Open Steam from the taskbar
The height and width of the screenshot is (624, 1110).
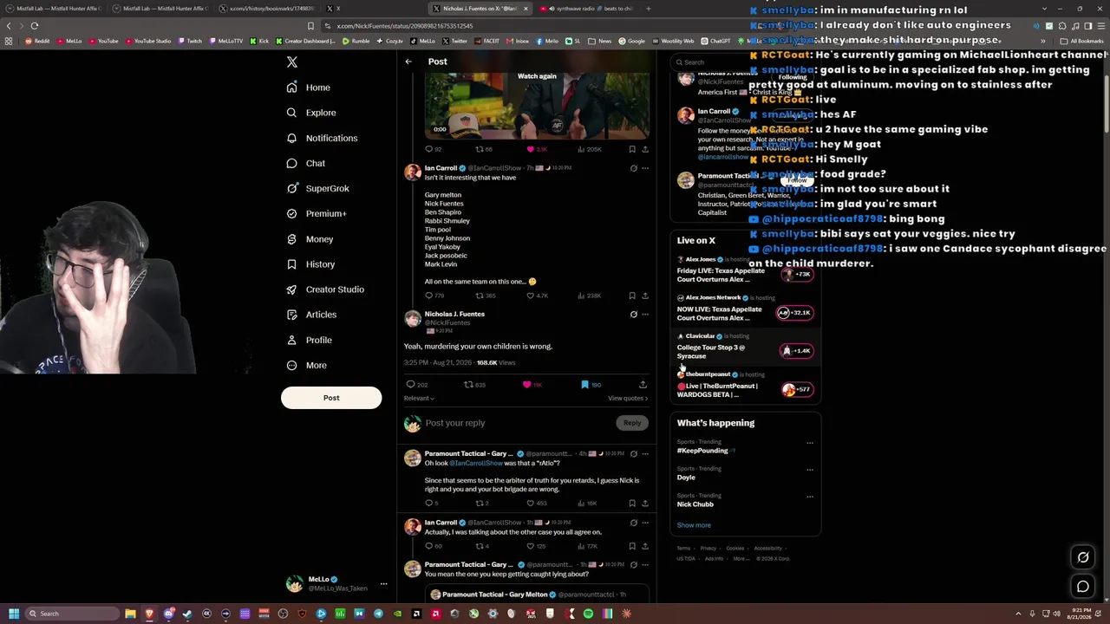pyautogui.click(x=187, y=614)
